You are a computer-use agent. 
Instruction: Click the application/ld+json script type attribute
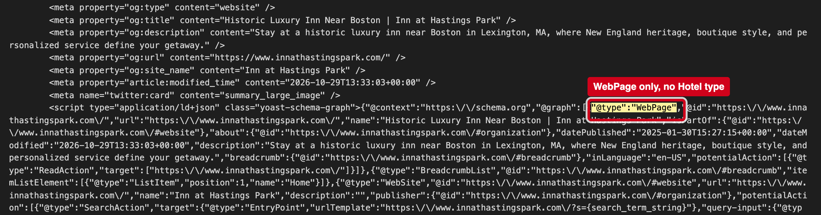click(154, 107)
